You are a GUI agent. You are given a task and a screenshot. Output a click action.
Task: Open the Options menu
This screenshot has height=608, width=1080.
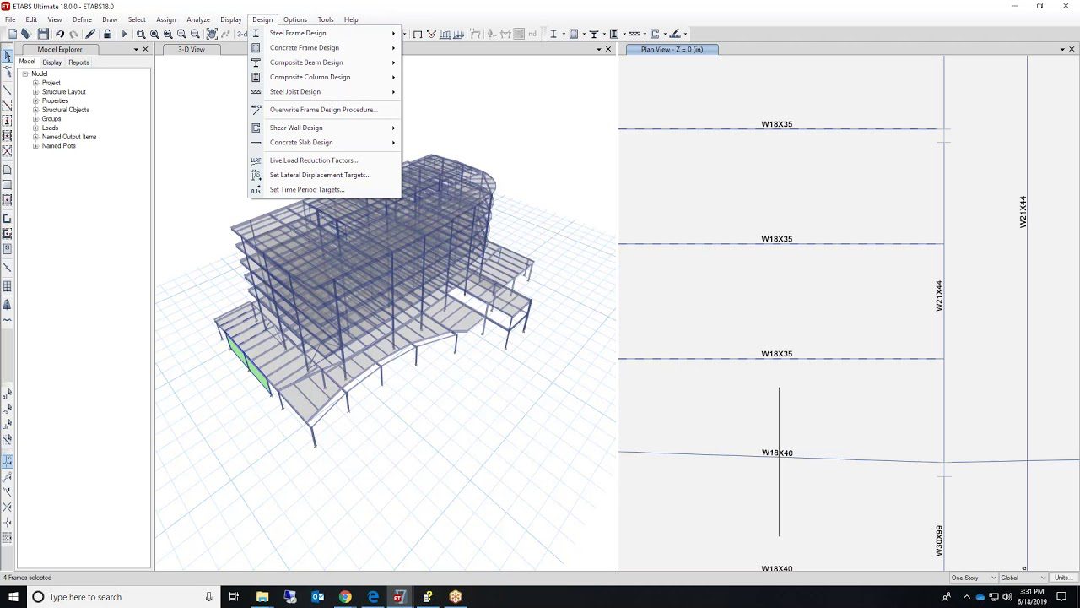click(294, 19)
